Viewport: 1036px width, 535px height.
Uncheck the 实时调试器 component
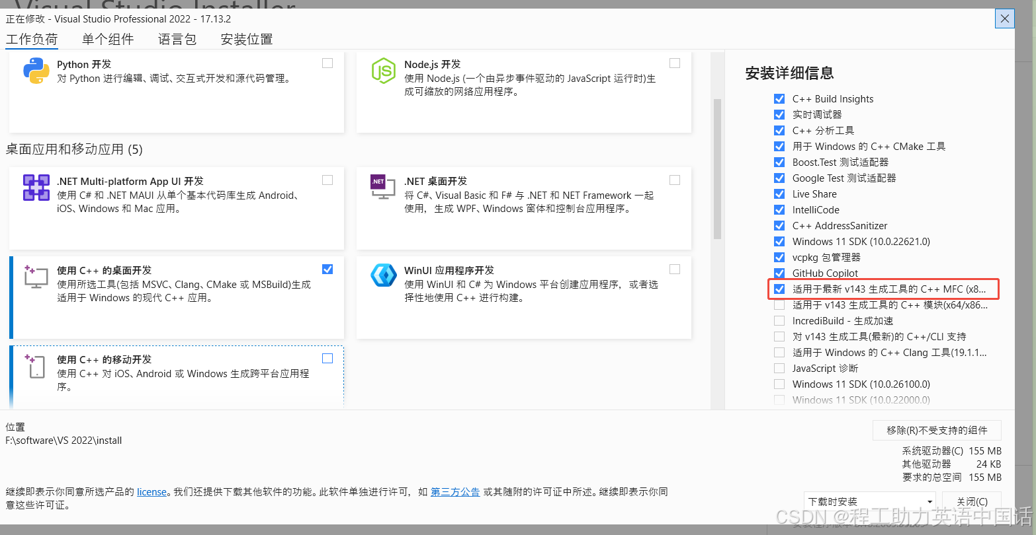coord(779,114)
